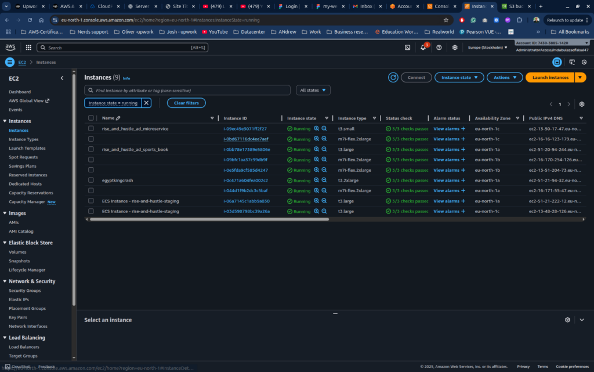Check the egyptkingcrash instance checkbox

pyautogui.click(x=90, y=180)
